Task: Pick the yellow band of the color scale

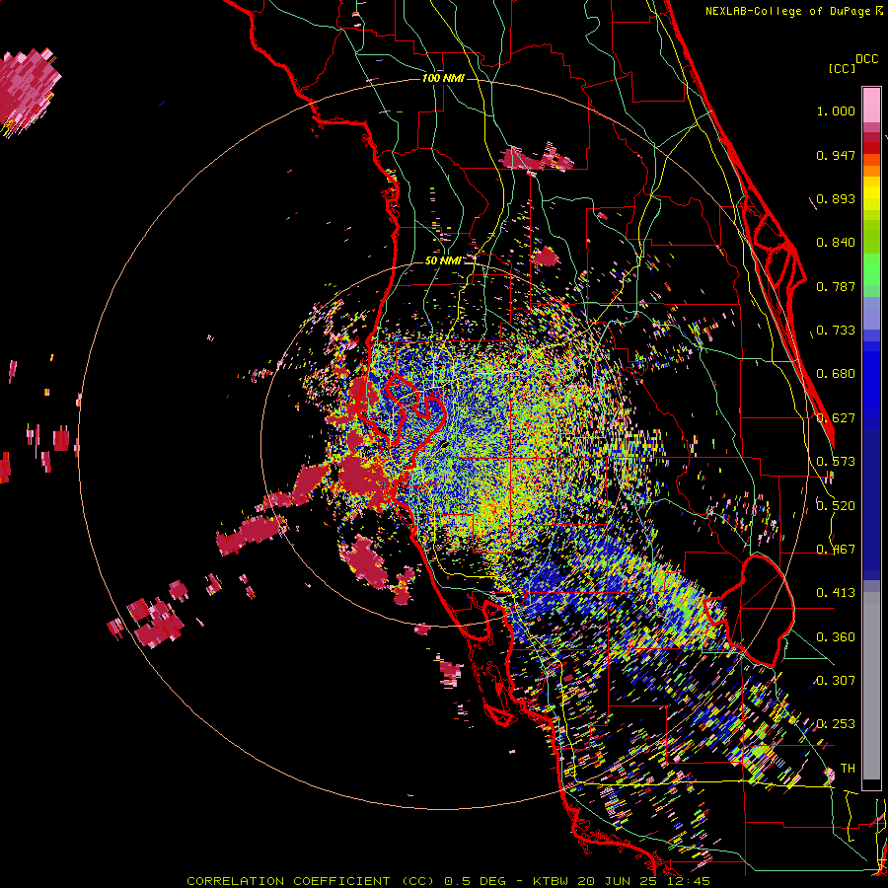Action: tap(871, 194)
